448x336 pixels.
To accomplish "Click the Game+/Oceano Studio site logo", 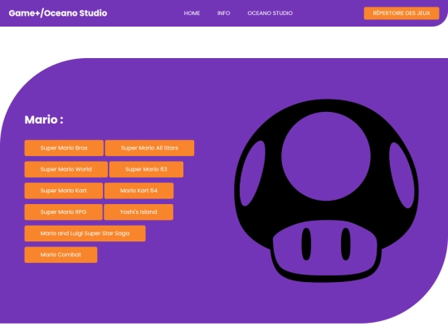I will tap(58, 13).
